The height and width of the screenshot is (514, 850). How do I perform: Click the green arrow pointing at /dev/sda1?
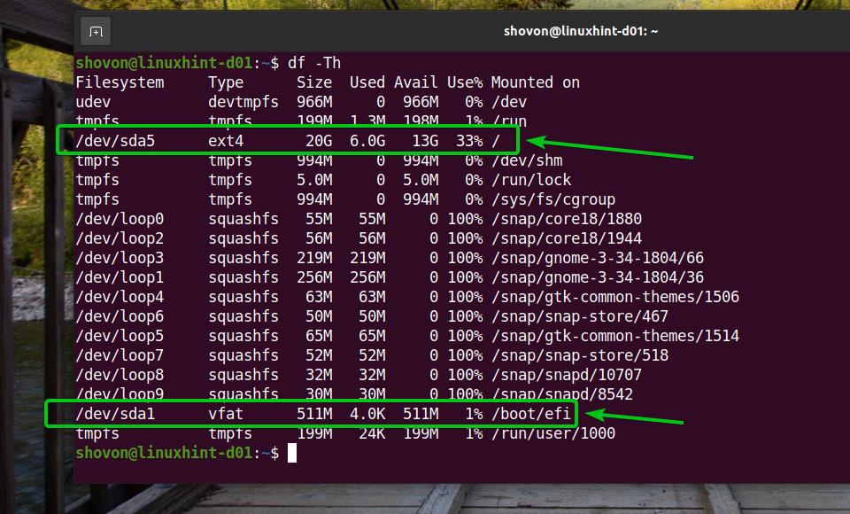tap(637, 417)
